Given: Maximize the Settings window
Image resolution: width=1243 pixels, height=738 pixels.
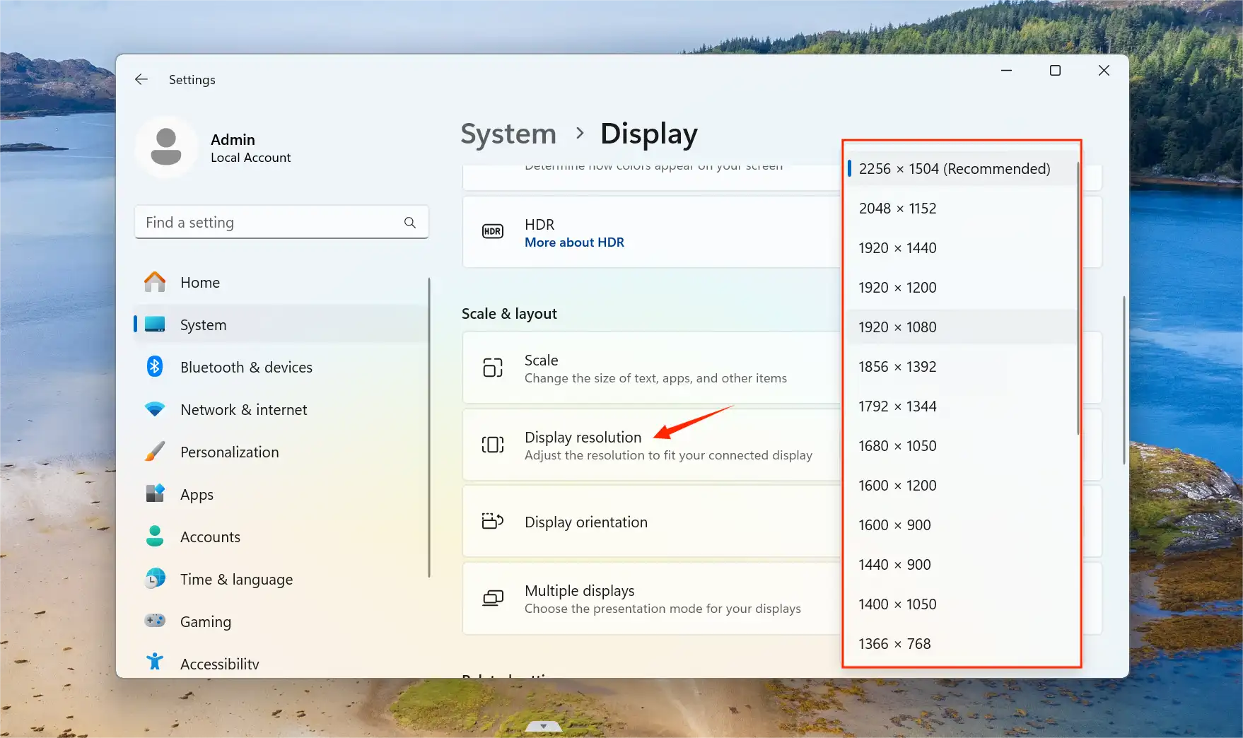Looking at the screenshot, I should [1055, 71].
